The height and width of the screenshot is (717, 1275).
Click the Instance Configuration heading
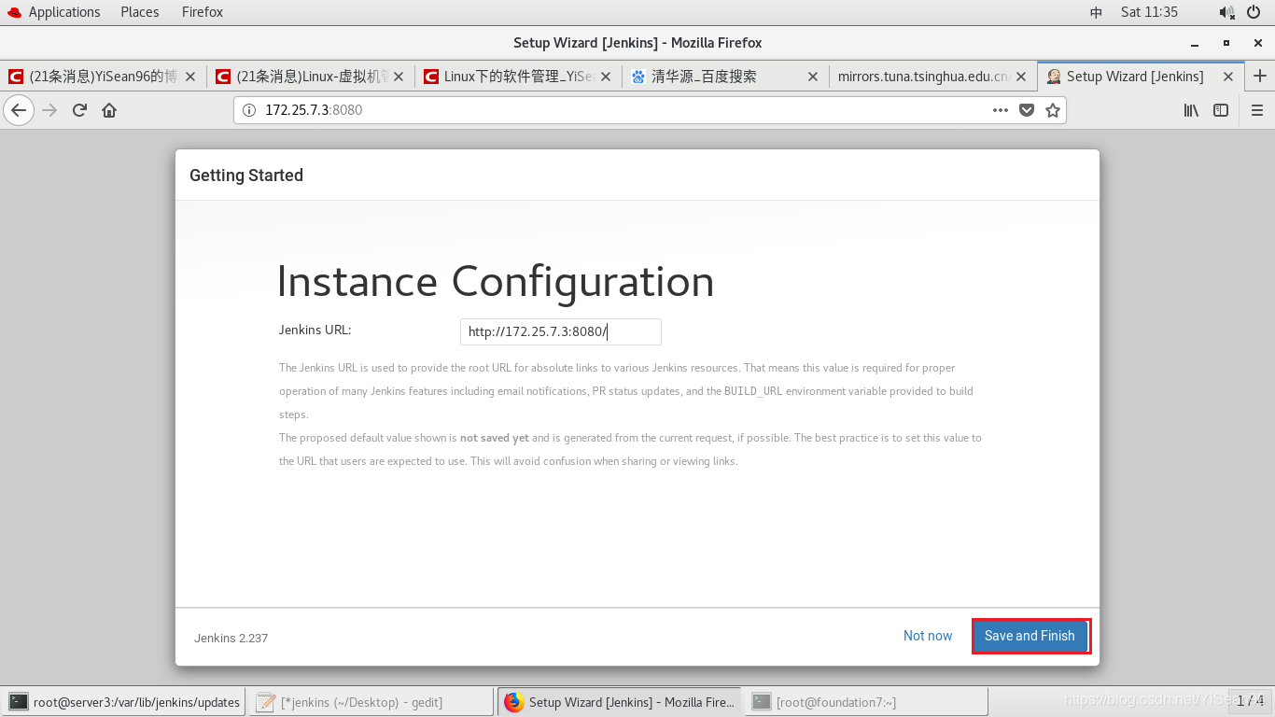point(496,282)
